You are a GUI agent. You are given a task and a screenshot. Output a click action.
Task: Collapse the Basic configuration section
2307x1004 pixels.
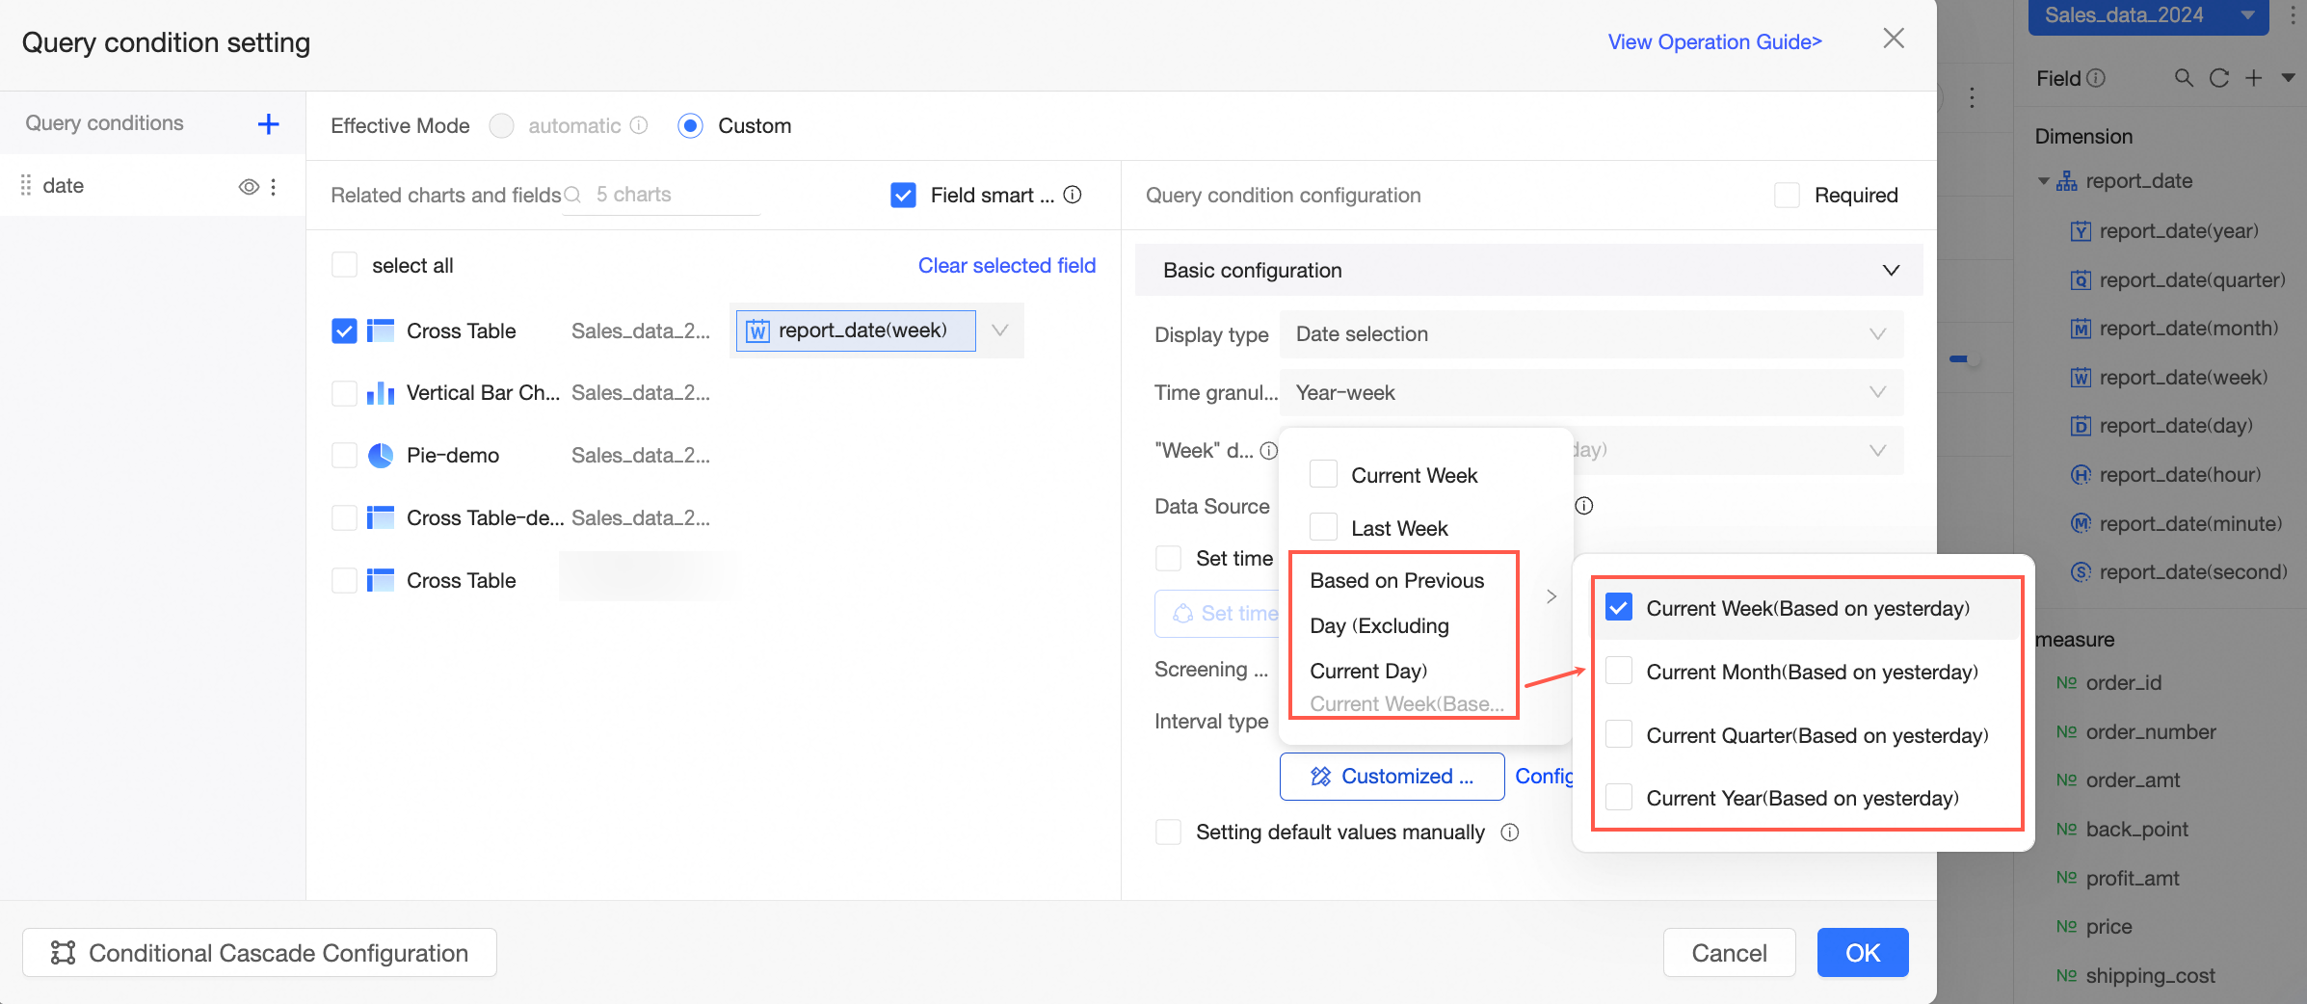1891,271
